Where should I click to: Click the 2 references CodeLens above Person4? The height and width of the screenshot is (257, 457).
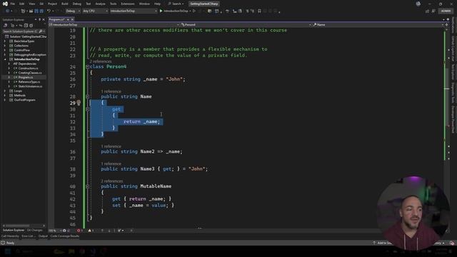pos(101,61)
